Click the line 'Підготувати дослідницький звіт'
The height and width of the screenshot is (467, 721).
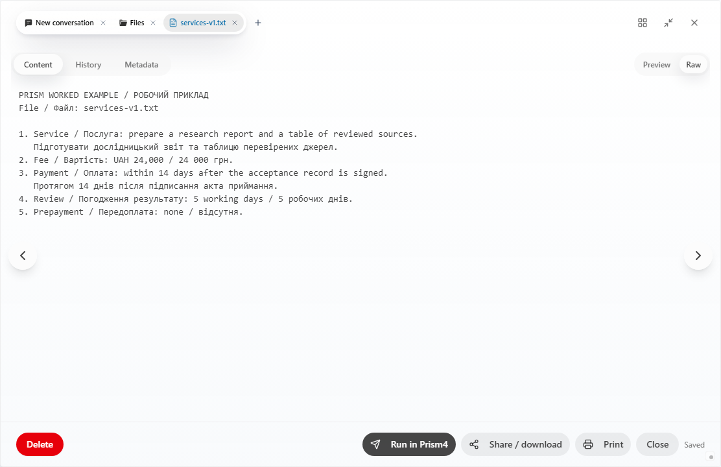pyautogui.click(x=185, y=147)
